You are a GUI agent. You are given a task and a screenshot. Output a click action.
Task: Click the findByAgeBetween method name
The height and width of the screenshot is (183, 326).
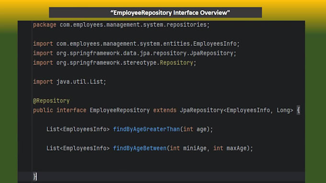pyautogui.click(x=140, y=148)
